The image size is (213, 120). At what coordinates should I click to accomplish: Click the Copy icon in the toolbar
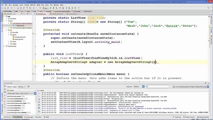tap(21, 8)
